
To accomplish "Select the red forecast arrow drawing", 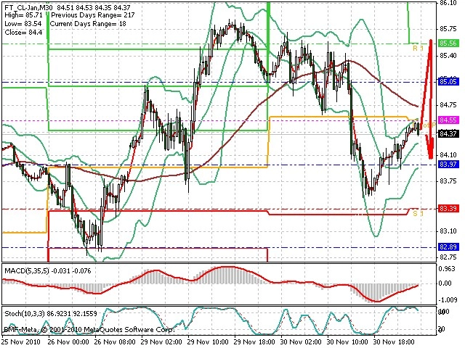I will (428, 99).
